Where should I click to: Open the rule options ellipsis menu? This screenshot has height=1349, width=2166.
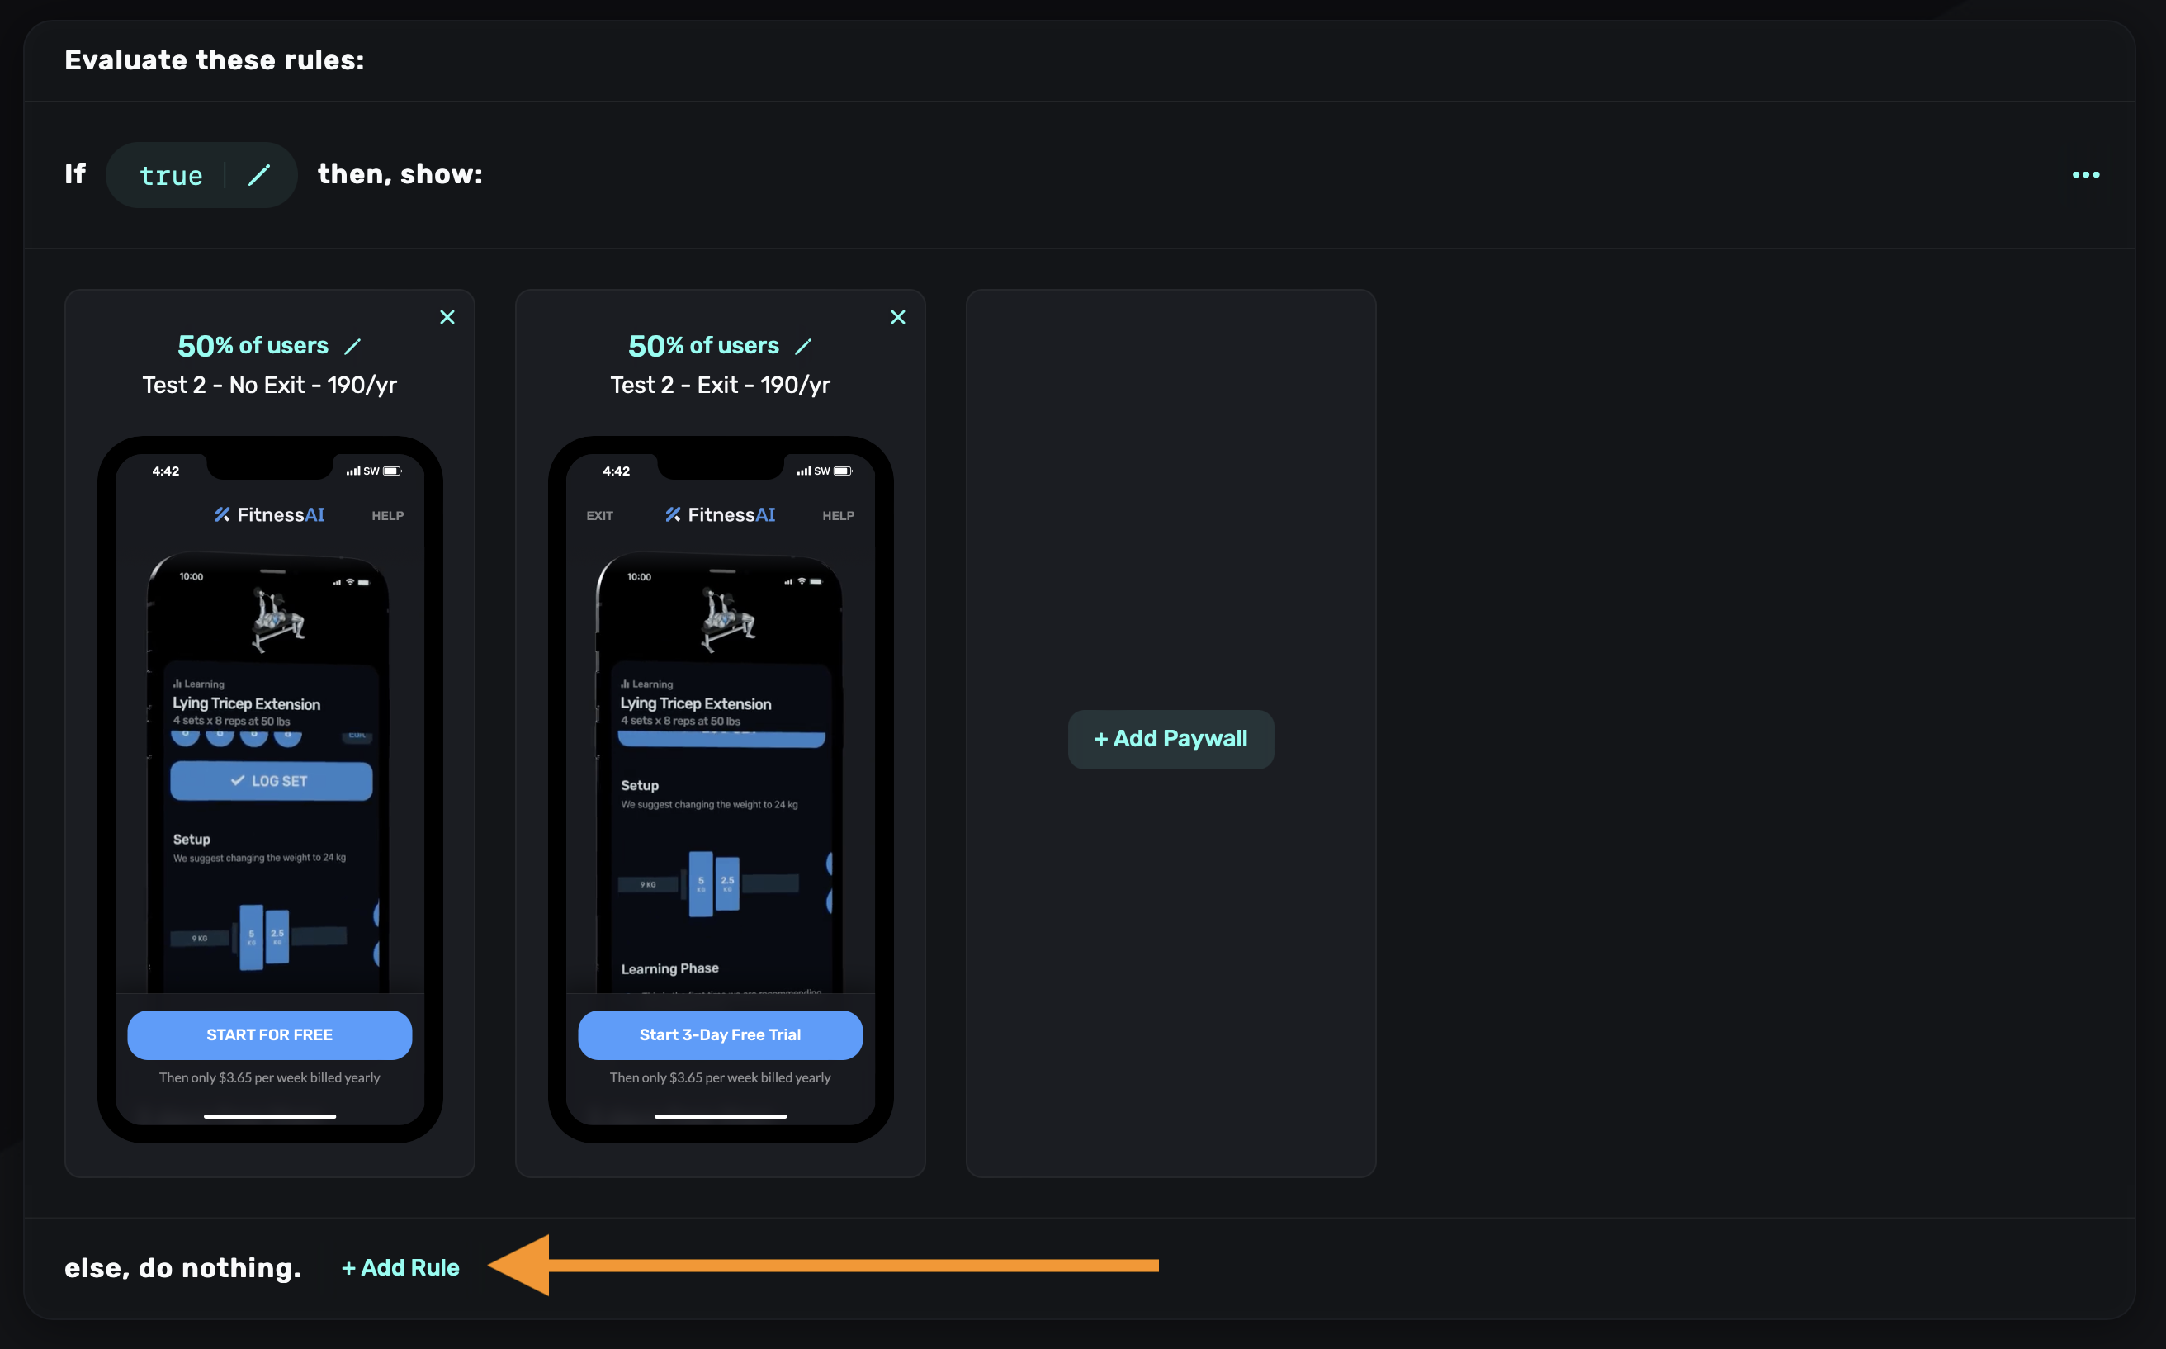[x=2085, y=175]
